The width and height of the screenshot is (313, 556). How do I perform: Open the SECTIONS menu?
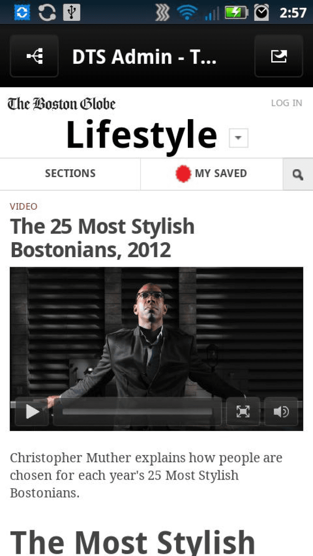click(x=70, y=174)
